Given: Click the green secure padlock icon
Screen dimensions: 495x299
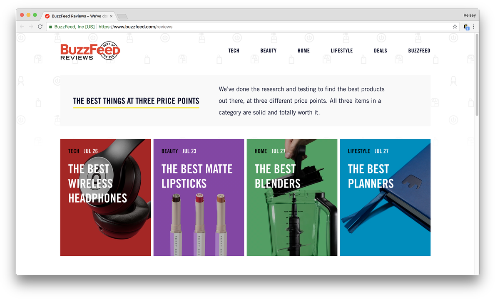Looking at the screenshot, I should (x=50, y=27).
